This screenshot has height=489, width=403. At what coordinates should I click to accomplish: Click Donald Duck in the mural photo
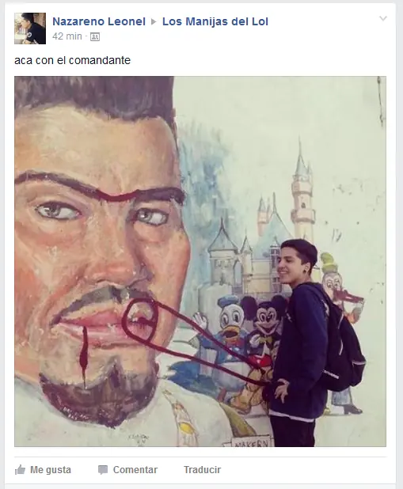click(228, 321)
